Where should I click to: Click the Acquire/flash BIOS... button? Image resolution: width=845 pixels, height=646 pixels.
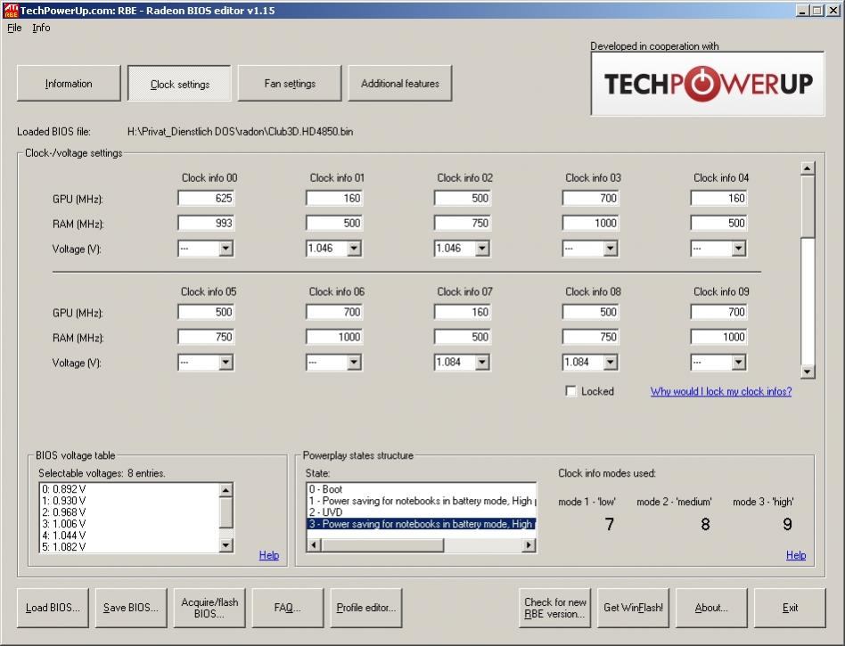[209, 608]
